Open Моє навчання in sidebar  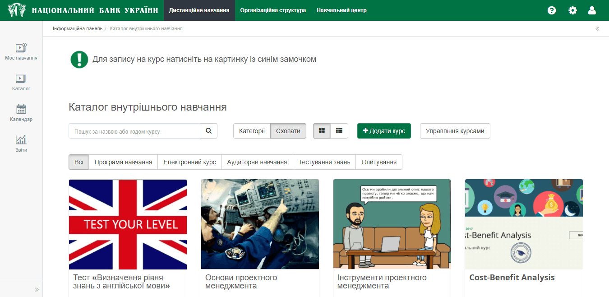coord(21,51)
